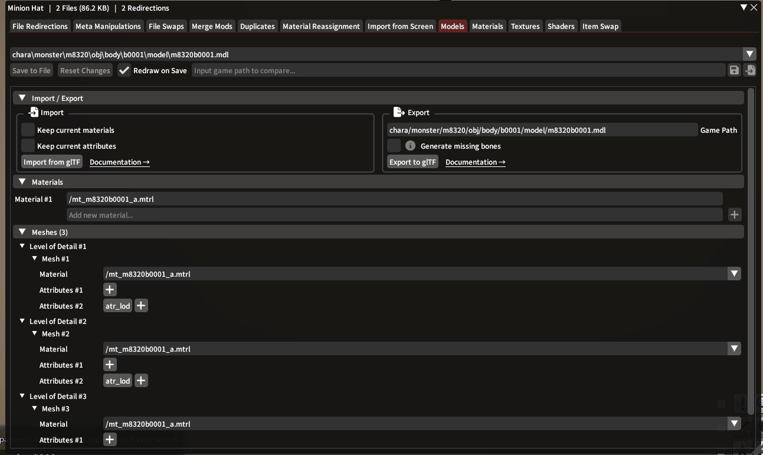This screenshot has height=455, width=763.
Task: Open the Mesh #2 Material dropdown
Action: pyautogui.click(x=734, y=349)
